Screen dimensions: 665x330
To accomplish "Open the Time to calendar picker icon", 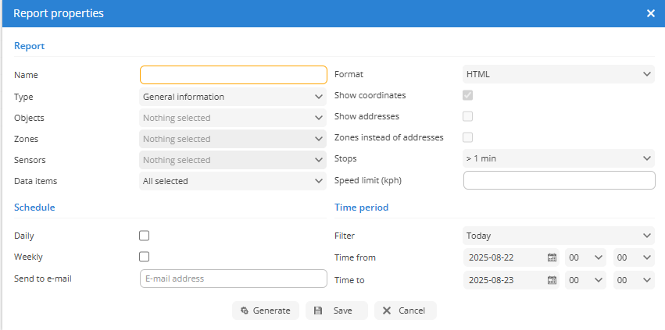I will click(x=552, y=280).
